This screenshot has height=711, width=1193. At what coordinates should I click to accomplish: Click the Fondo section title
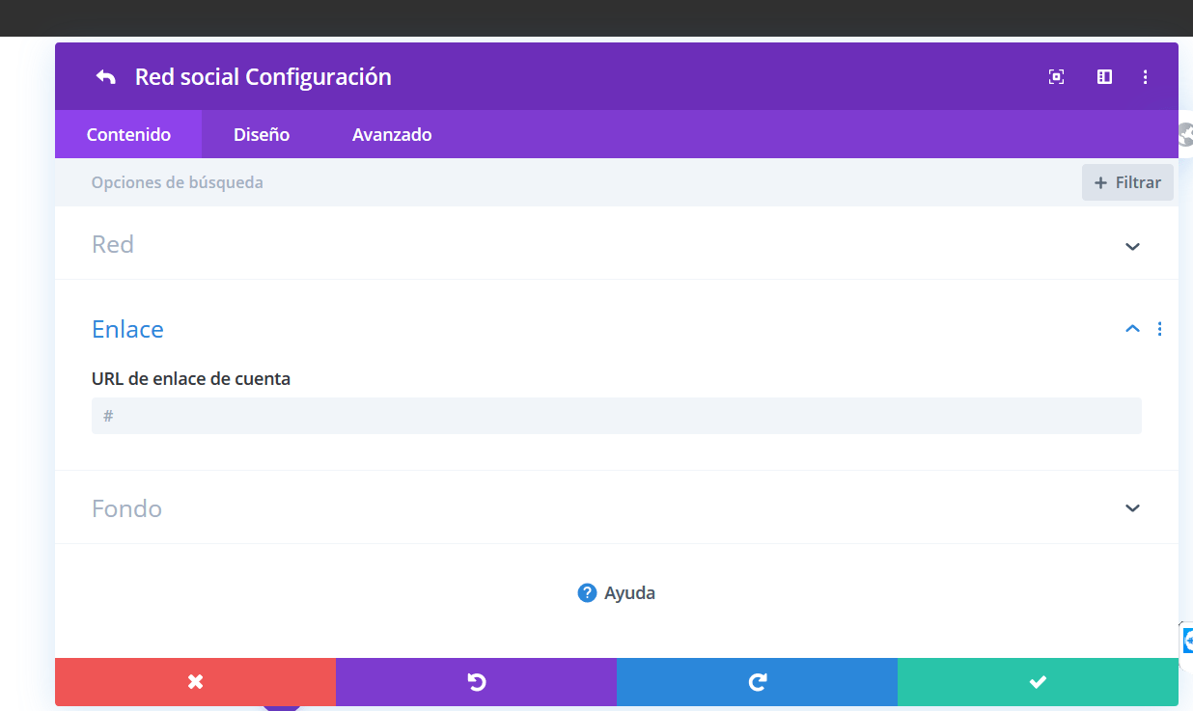point(126,508)
